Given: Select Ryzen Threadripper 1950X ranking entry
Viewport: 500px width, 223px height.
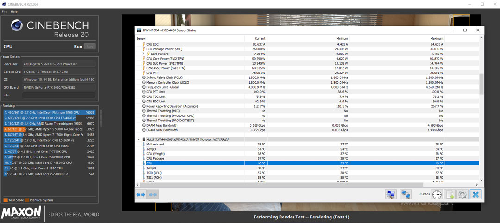Looking at the screenshot, I should [50, 123].
